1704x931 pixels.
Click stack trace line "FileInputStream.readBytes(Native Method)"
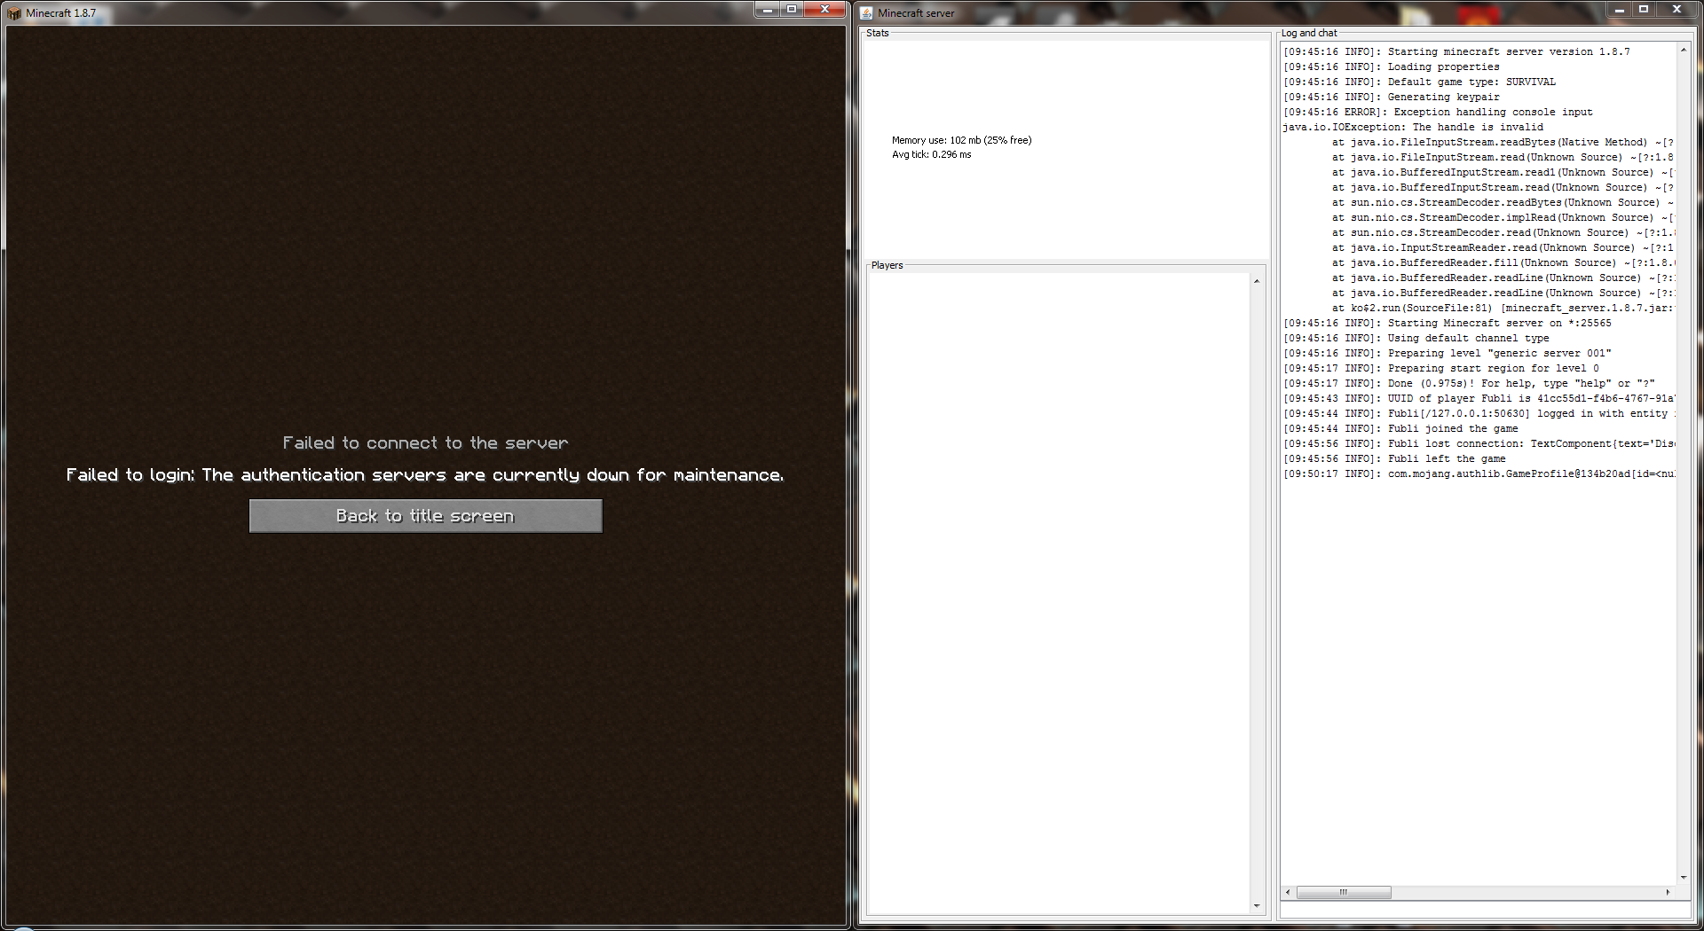1503,142
